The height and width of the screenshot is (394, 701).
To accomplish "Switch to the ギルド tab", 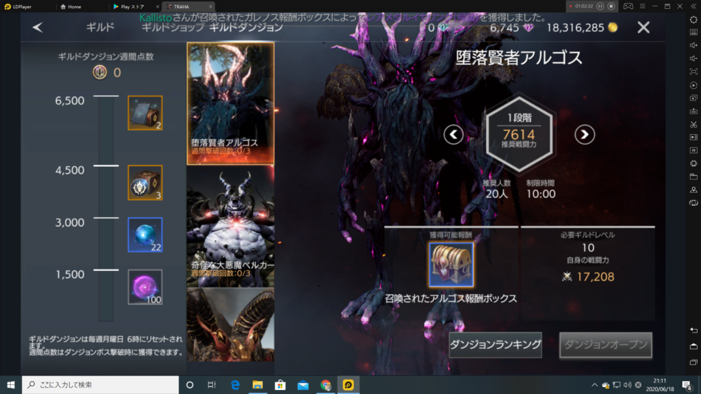I will pos(100,28).
